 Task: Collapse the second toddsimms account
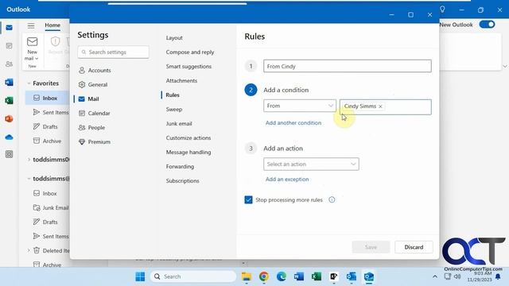29,179
